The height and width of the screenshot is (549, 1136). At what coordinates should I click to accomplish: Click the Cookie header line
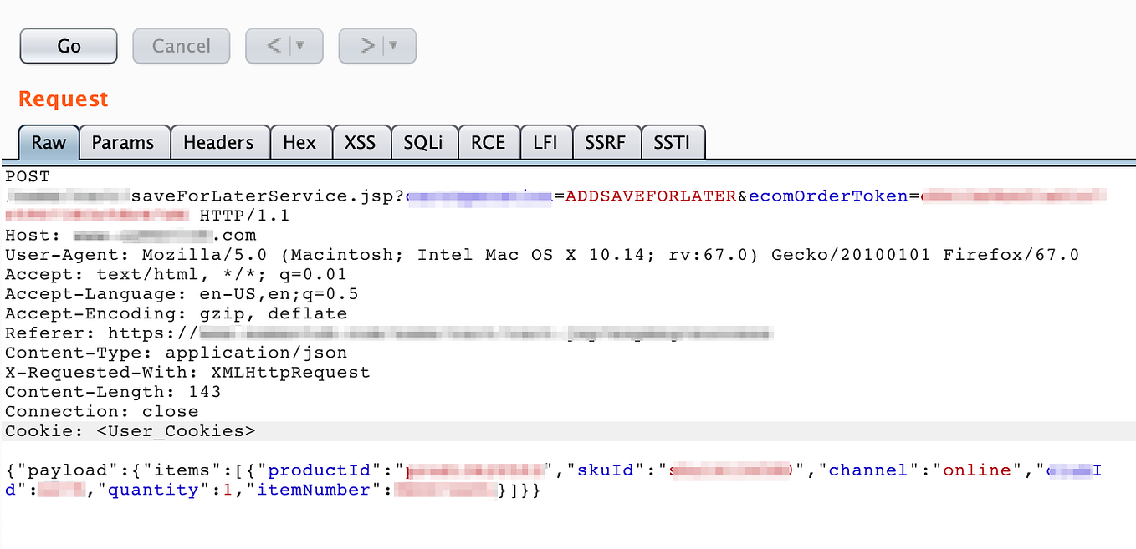(x=568, y=431)
